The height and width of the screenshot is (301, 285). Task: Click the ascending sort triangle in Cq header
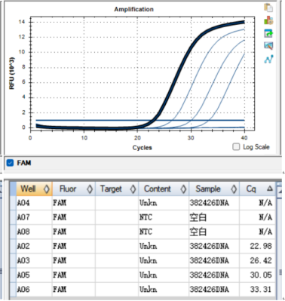(270, 189)
